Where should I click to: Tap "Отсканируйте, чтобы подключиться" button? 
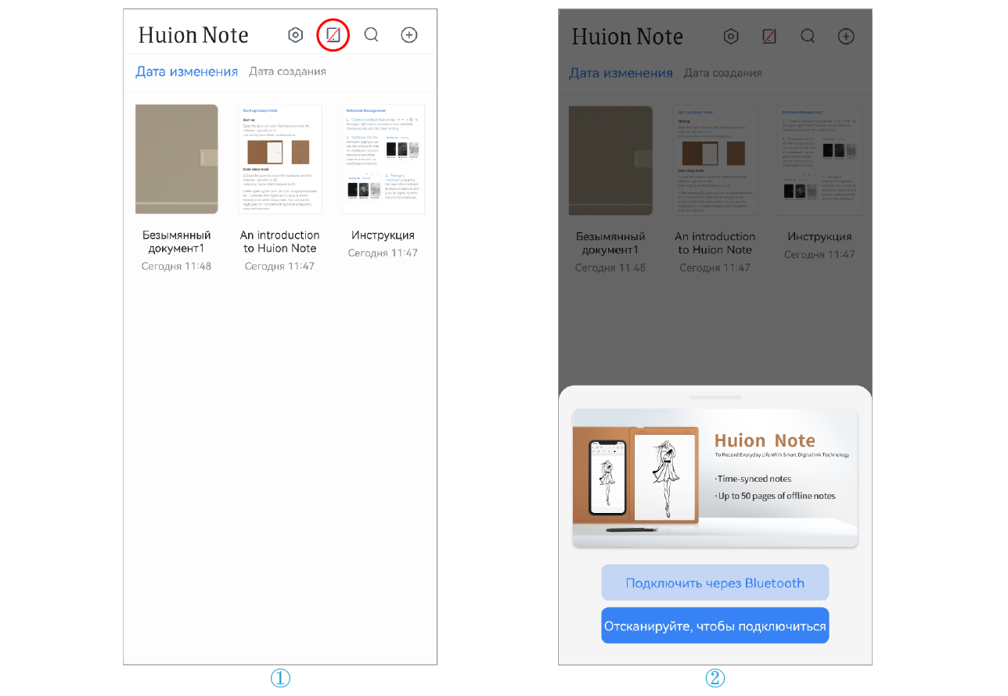715,626
